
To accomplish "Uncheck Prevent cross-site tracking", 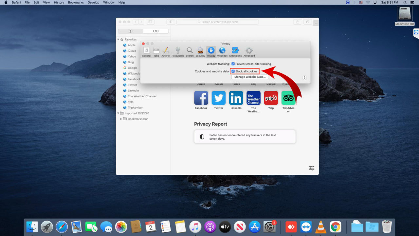I will 232,64.
